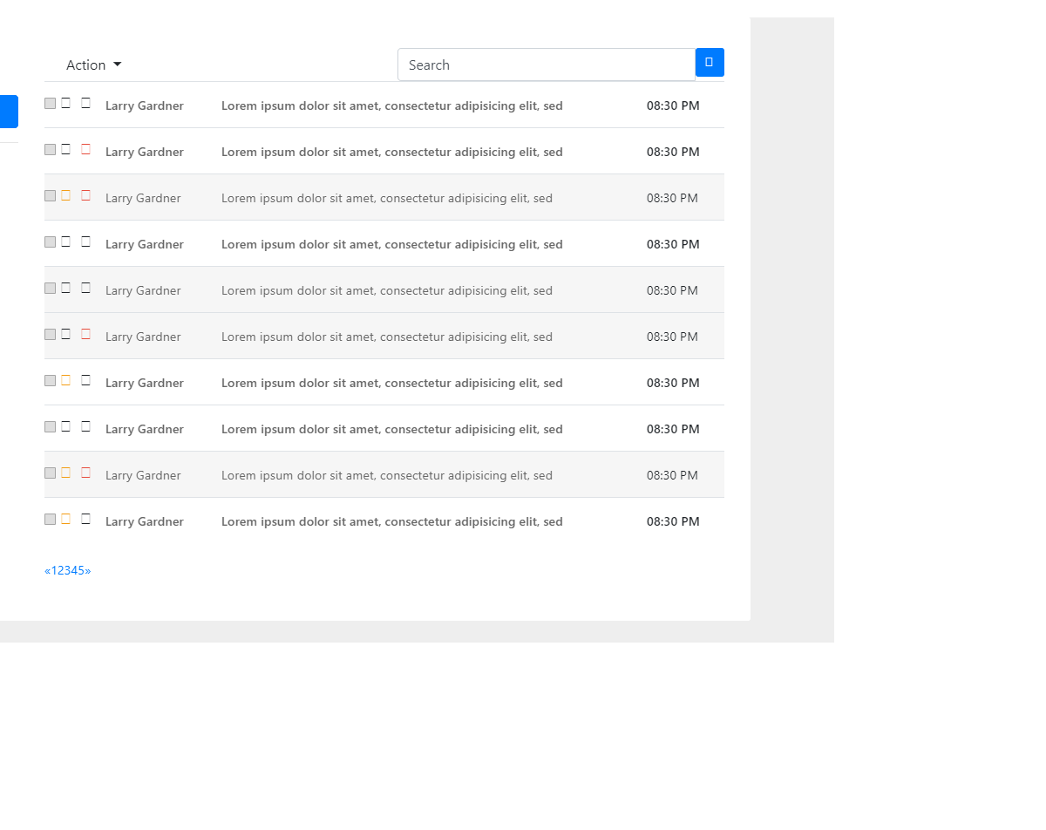Open the fourth message's Lorem ipsum subject
This screenshot has height=830, width=1046.
point(391,245)
